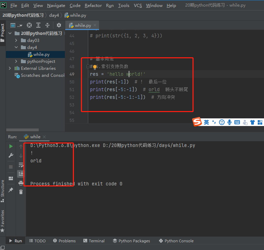Click the Select Opened File crosshair icon

click(29, 25)
